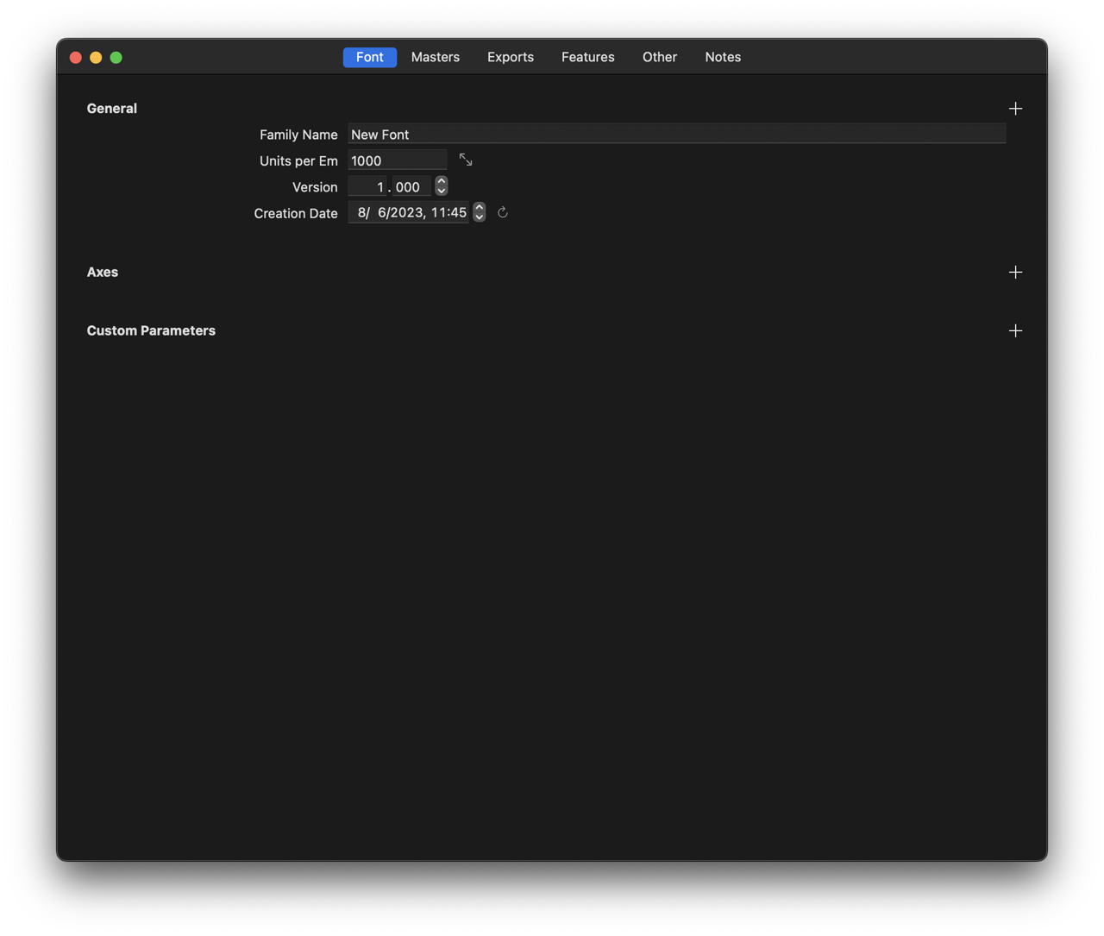Viewport: 1104px width, 936px height.
Task: Click the scale icon beside Units per Em
Action: (x=466, y=160)
